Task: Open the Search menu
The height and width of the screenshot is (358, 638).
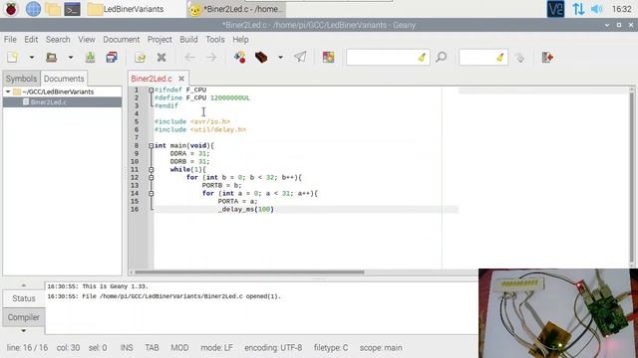Action: 58,40
